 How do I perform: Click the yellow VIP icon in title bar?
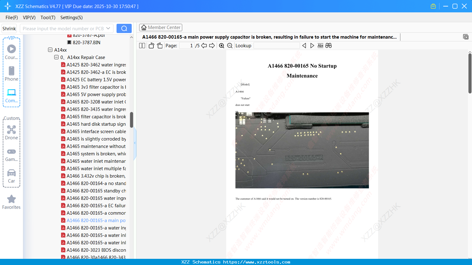pyautogui.click(x=433, y=6)
